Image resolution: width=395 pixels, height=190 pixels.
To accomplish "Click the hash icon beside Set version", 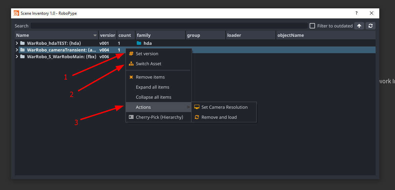I will click(x=131, y=54).
